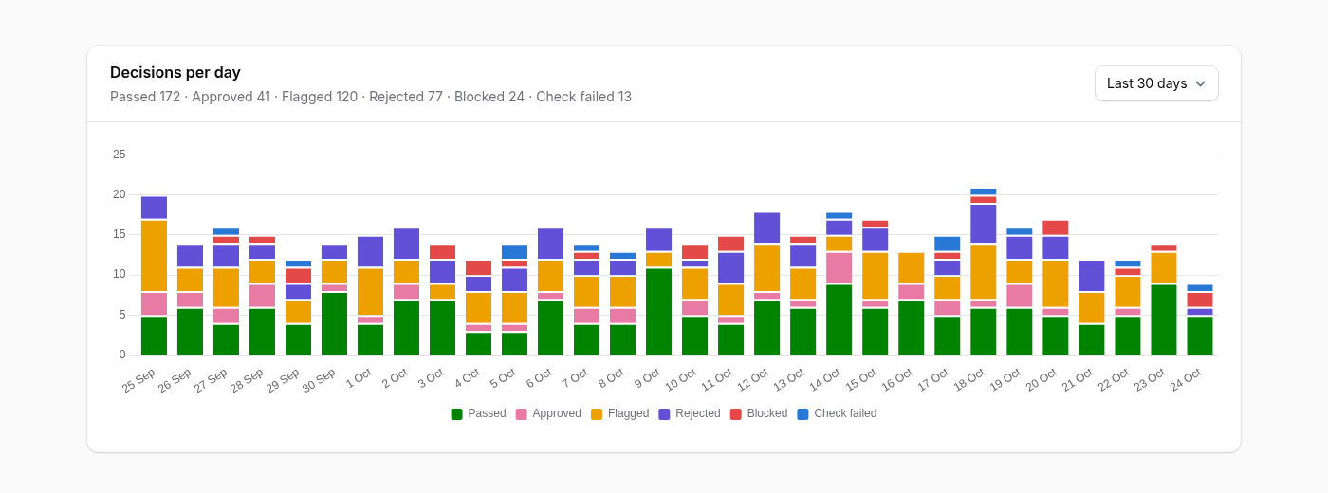
Task: Click the 30 Sep axis label
Action: click(x=319, y=380)
